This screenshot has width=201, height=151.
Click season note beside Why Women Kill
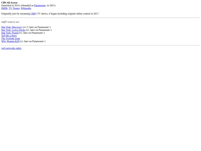tap(32, 41)
